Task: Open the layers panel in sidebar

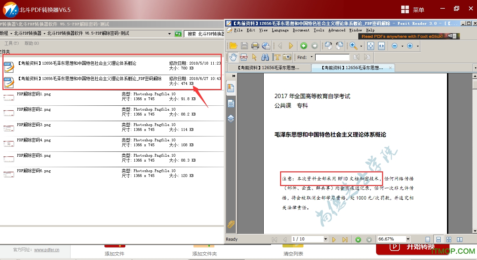Action: coord(231,119)
